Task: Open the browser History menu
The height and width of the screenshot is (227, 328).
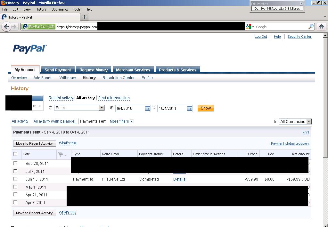Action: (x=41, y=9)
